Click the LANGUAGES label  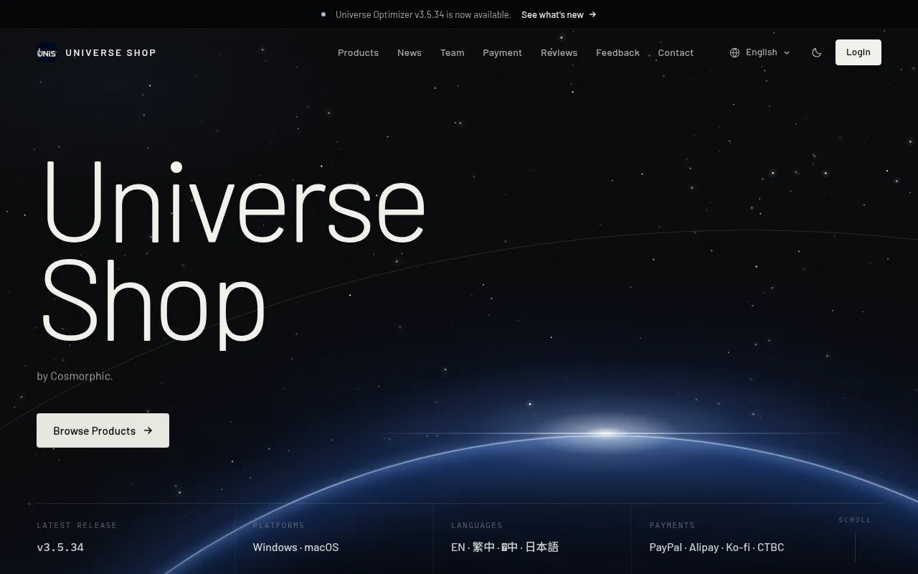point(477,525)
